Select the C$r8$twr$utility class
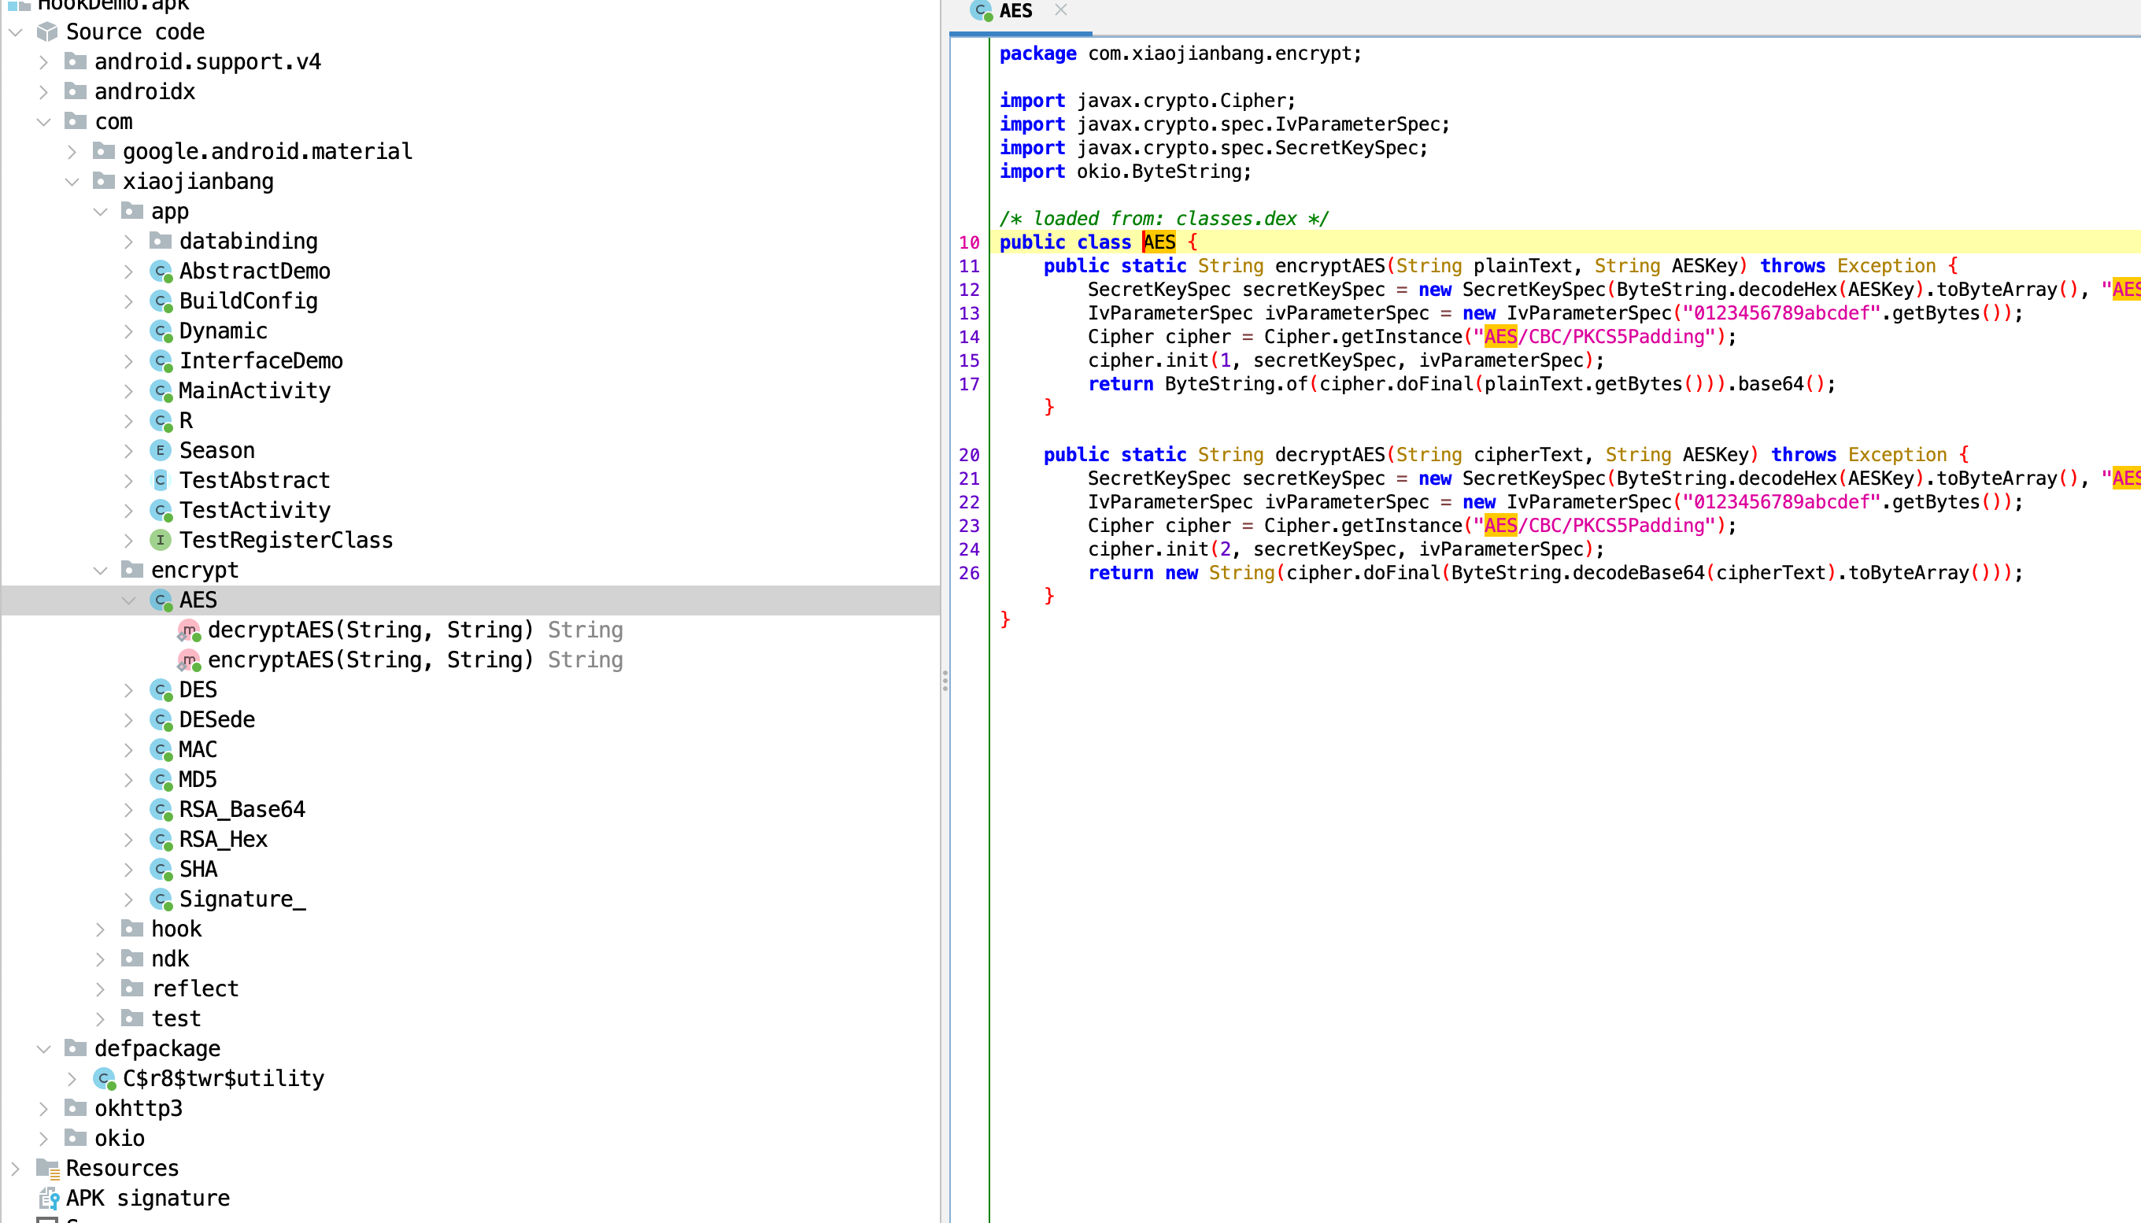The height and width of the screenshot is (1223, 2141). tap(224, 1078)
